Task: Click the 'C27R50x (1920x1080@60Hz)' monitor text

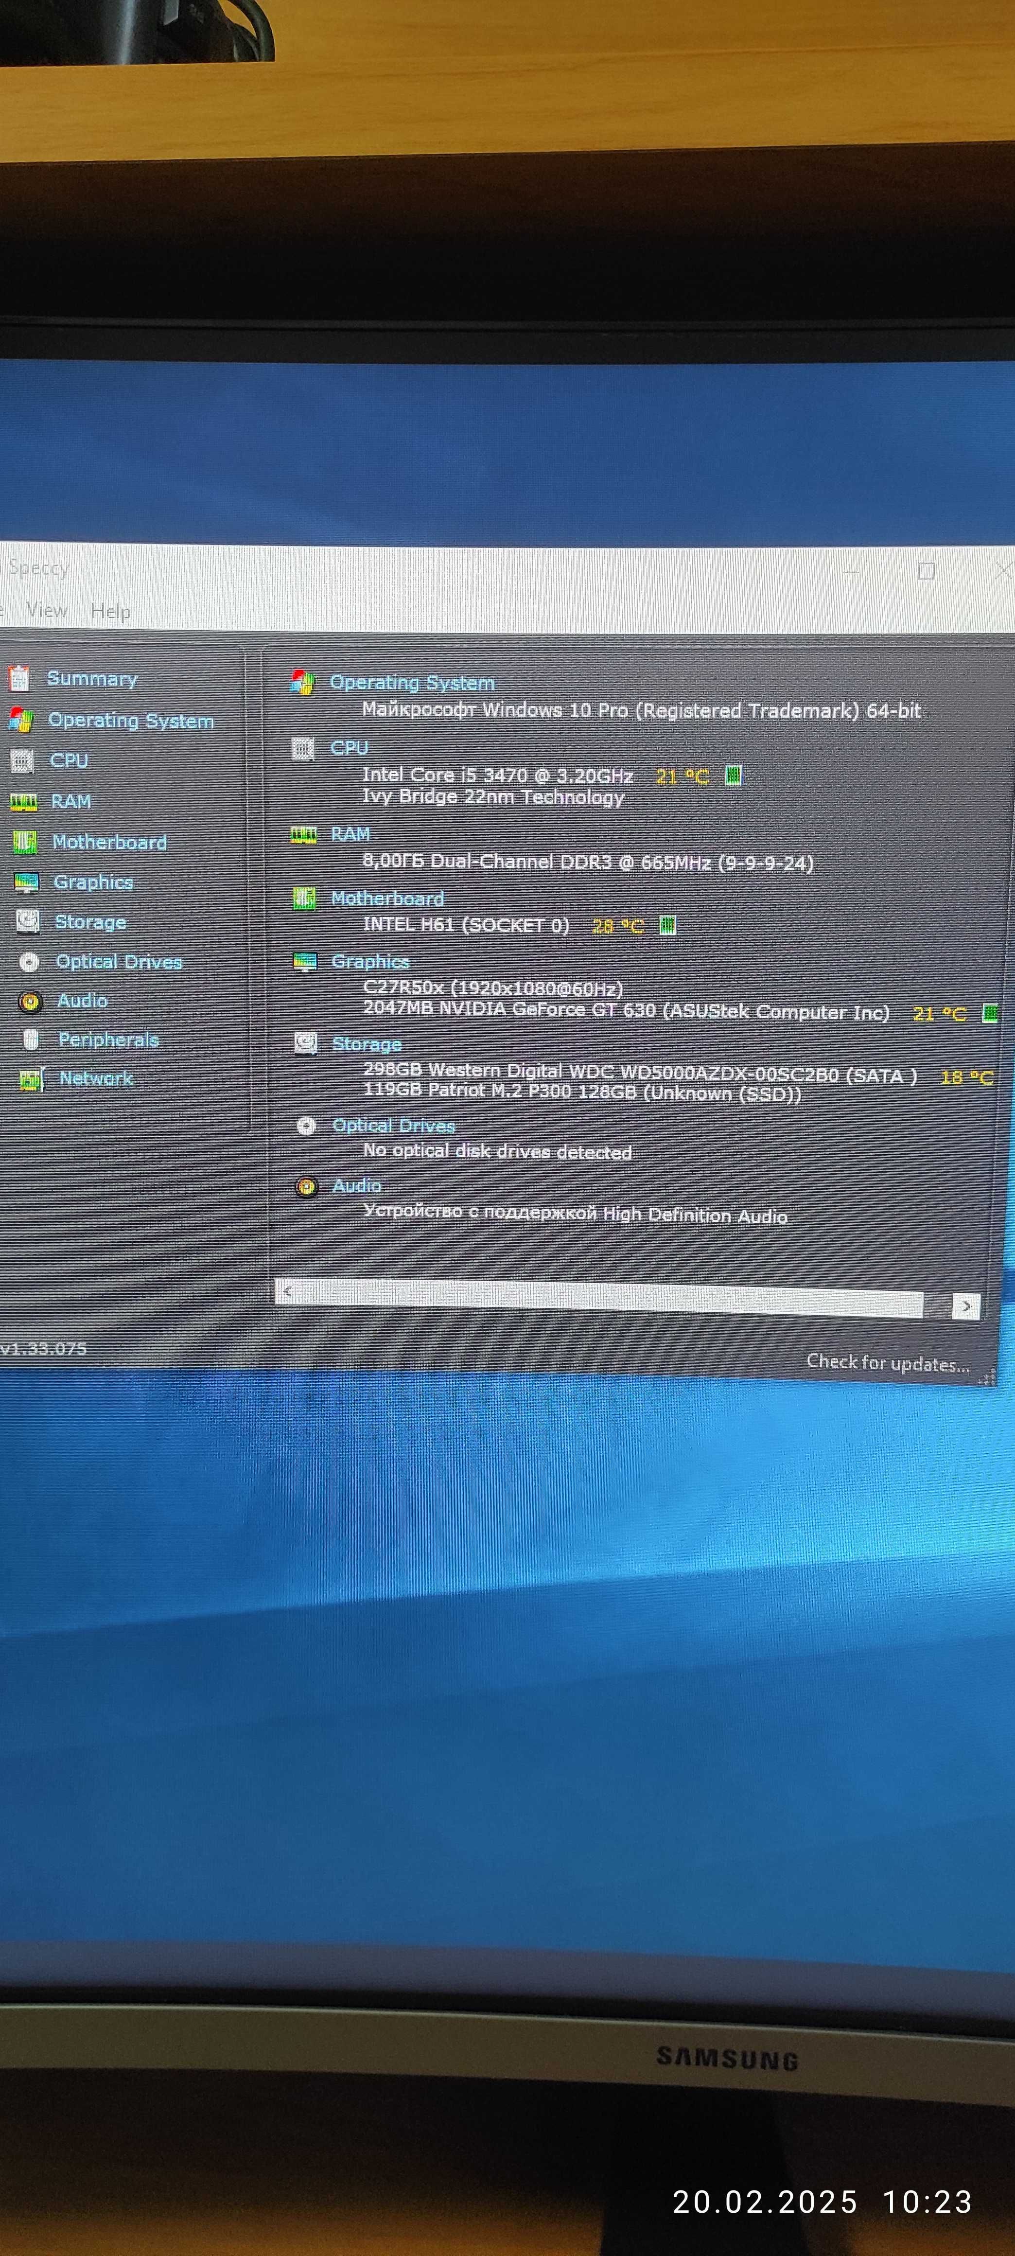Action: 493,989
